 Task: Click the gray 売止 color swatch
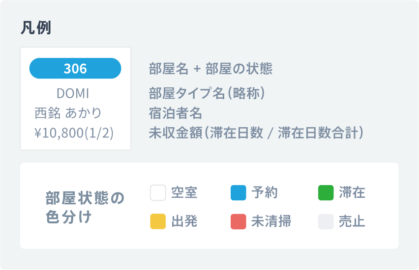click(326, 221)
